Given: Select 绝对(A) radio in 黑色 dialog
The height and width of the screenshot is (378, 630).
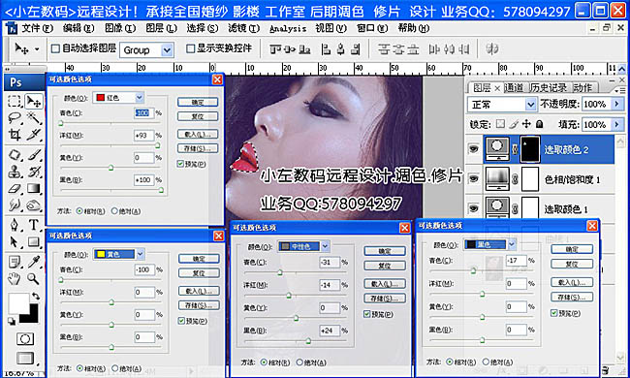Looking at the screenshot, I should pyautogui.click(x=486, y=362).
